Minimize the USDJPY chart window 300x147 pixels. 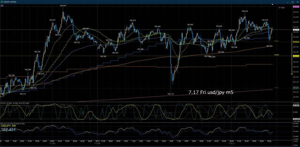tap(288, 2)
